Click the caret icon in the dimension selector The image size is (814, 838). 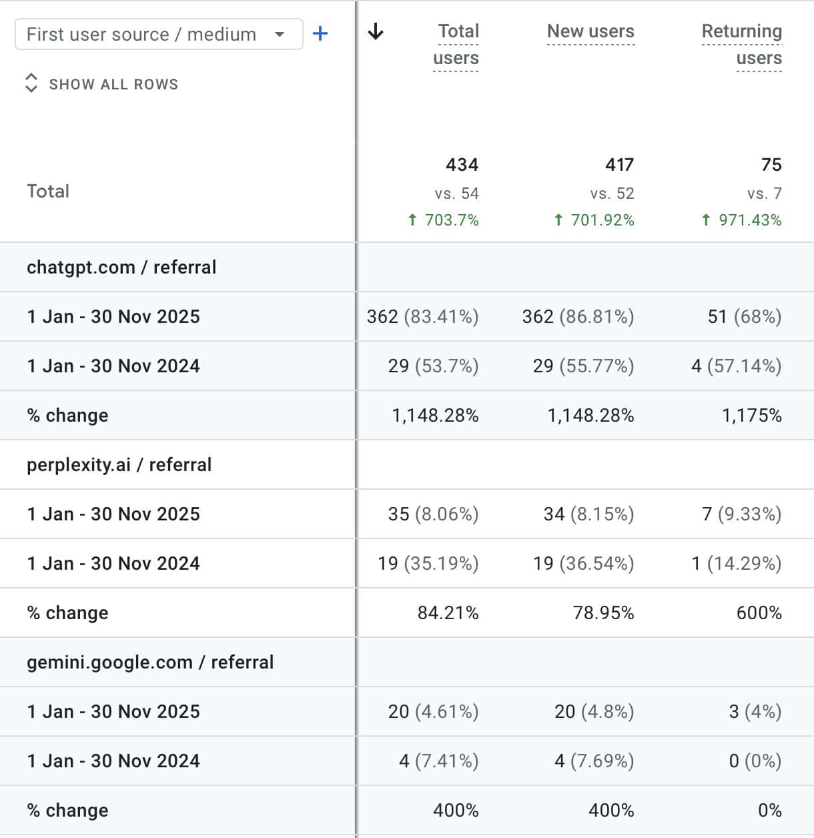click(x=280, y=34)
